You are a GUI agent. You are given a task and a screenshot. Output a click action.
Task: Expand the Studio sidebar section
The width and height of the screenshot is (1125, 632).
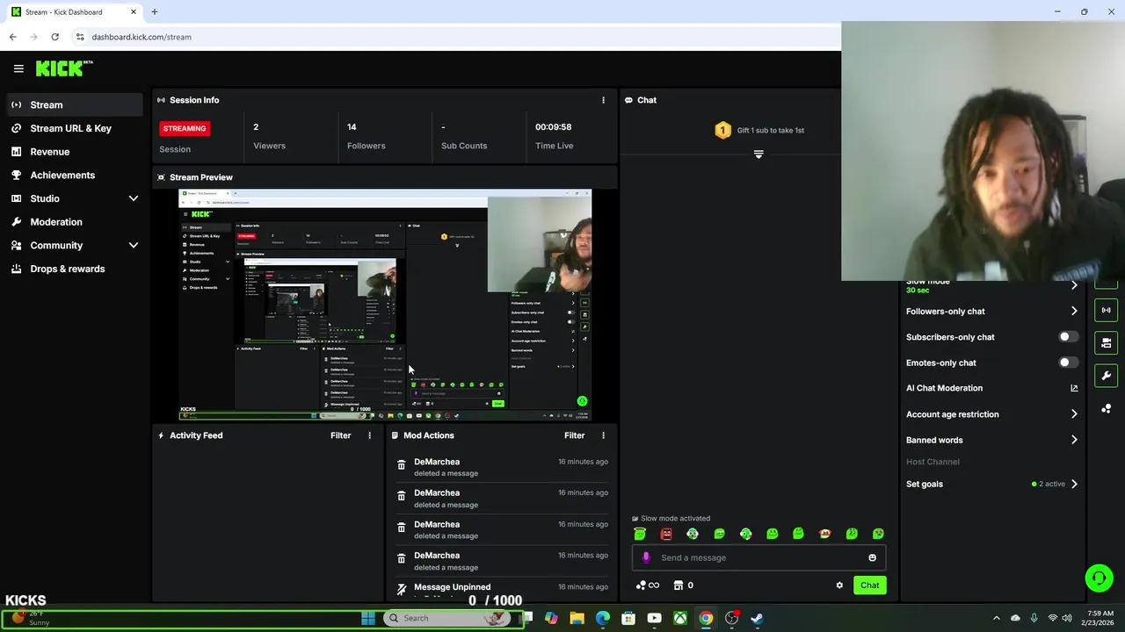134,198
